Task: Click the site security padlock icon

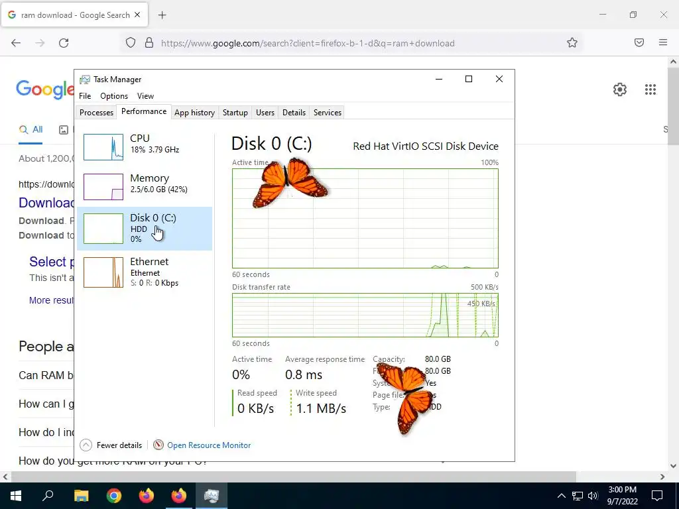Action: coord(149,42)
